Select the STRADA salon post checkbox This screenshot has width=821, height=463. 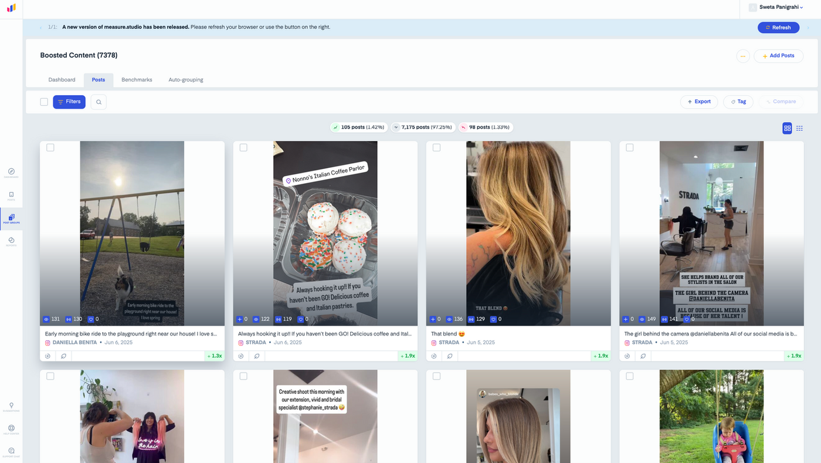(630, 148)
